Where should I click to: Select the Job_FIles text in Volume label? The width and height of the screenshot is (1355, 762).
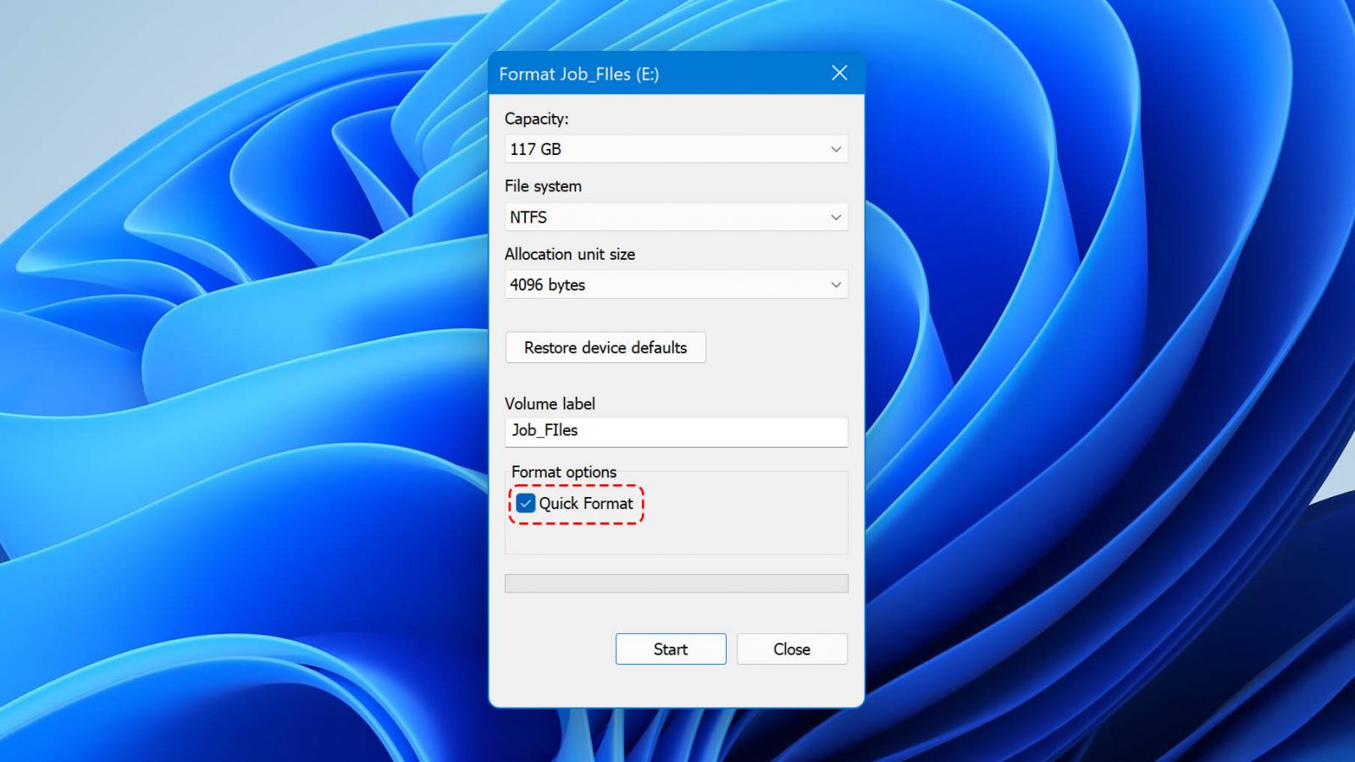(x=545, y=431)
